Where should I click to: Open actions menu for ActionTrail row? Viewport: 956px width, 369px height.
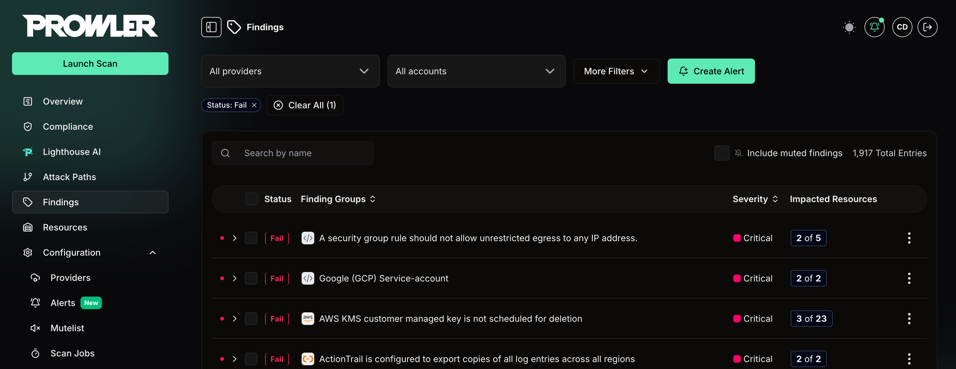909,359
